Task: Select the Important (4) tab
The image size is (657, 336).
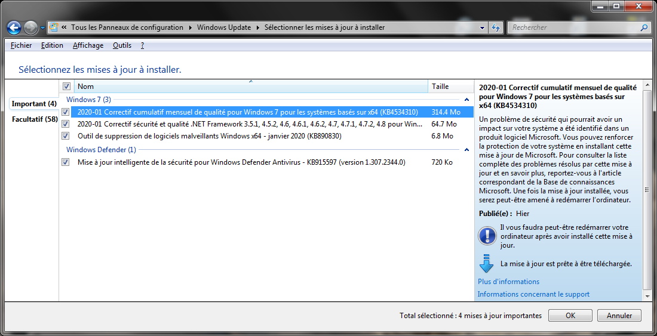Action: point(34,104)
